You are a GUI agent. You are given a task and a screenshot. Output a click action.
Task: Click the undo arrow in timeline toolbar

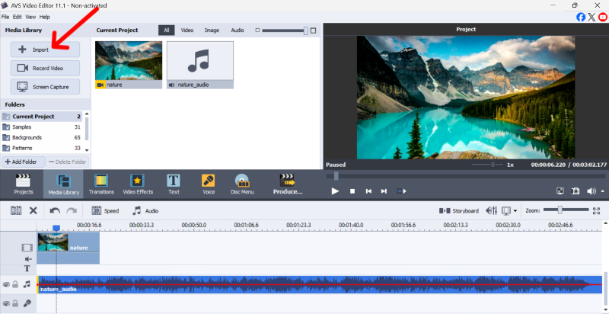(54, 210)
